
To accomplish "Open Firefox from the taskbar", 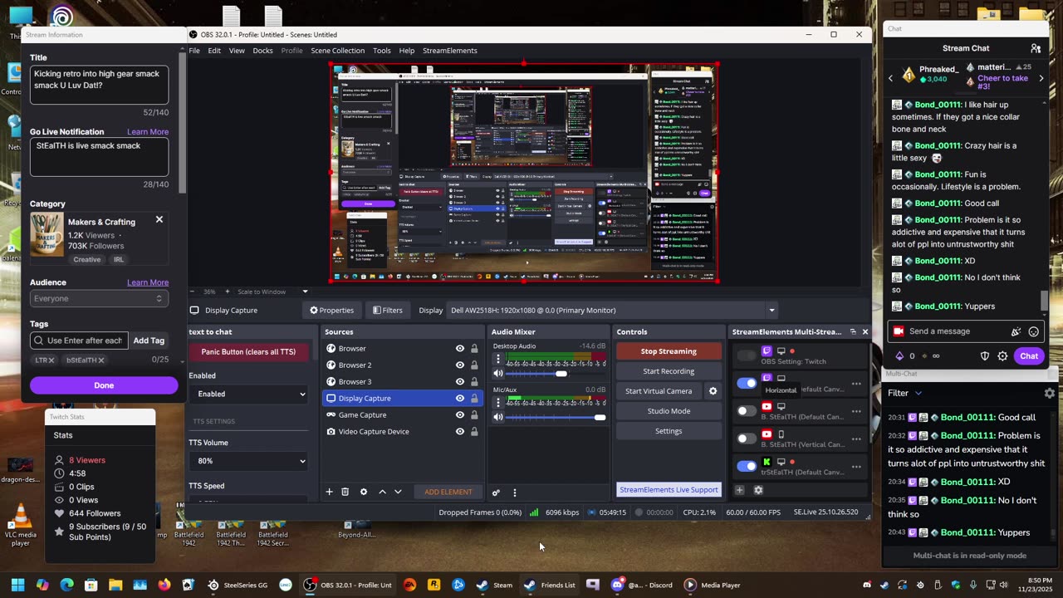I will [x=164, y=585].
